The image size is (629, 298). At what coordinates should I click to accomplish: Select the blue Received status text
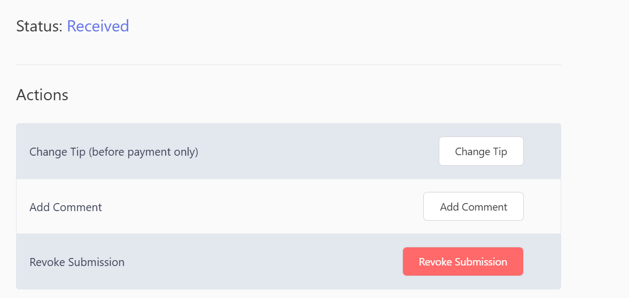click(x=98, y=26)
